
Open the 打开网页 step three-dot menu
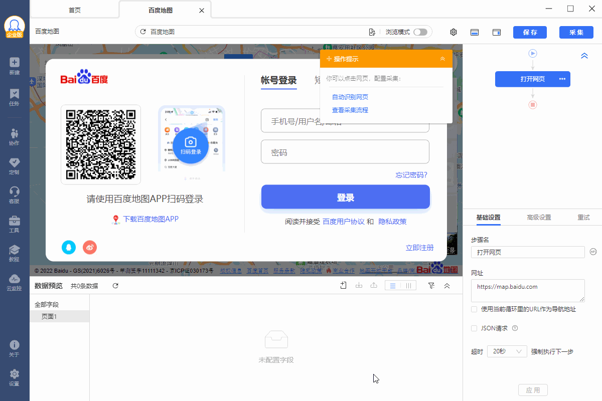(x=562, y=79)
